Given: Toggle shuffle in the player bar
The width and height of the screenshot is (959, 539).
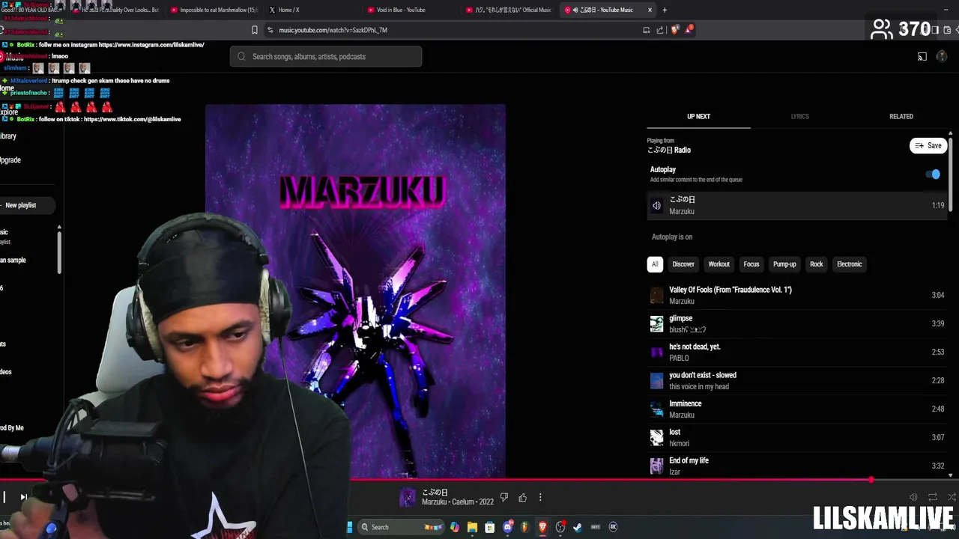Looking at the screenshot, I should coord(952,497).
